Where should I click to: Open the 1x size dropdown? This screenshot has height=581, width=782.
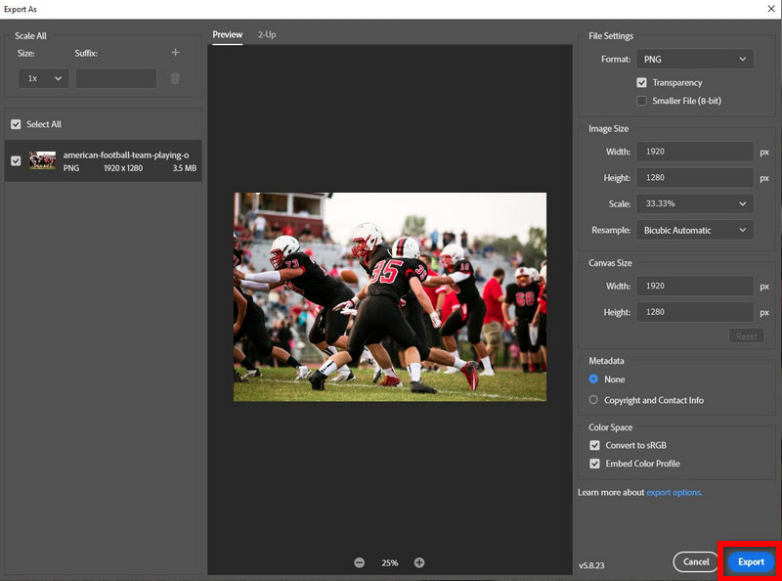[x=43, y=78]
